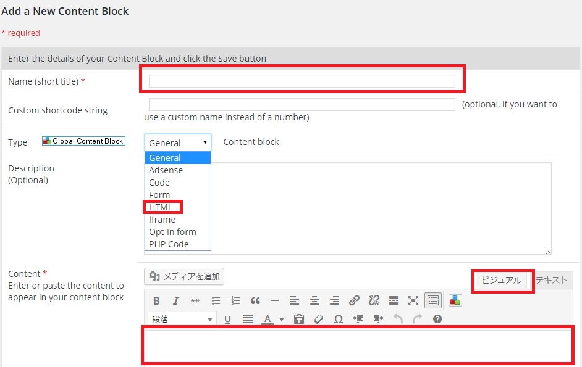Switch to the ビジュアル editor tab

click(x=501, y=280)
